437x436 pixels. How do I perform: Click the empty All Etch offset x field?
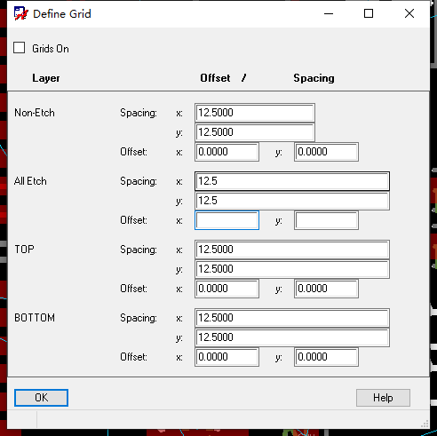[226, 220]
